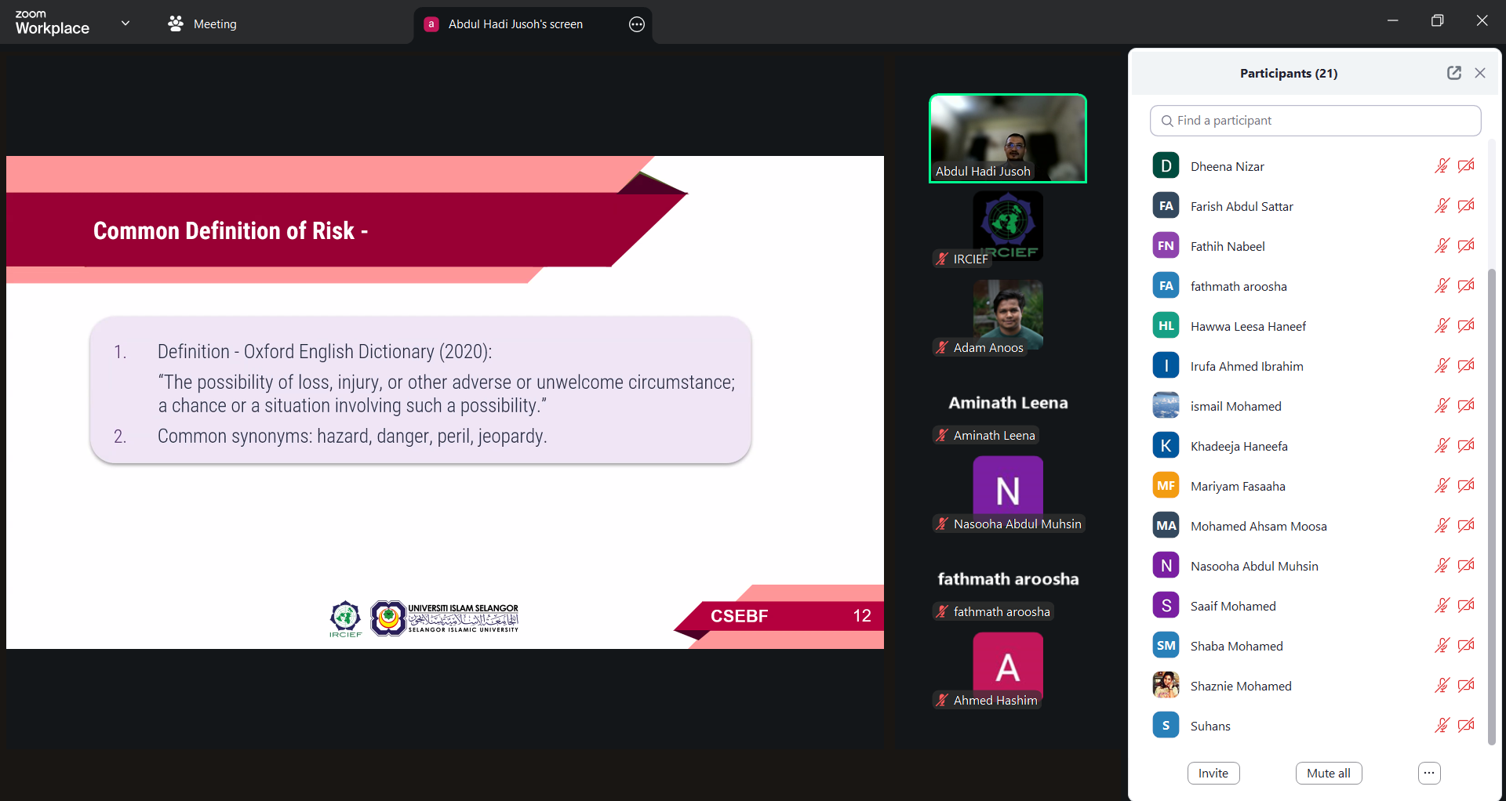Toggle Fathih Nabeel's microphone mute
This screenshot has width=1506, height=801.
click(1442, 246)
